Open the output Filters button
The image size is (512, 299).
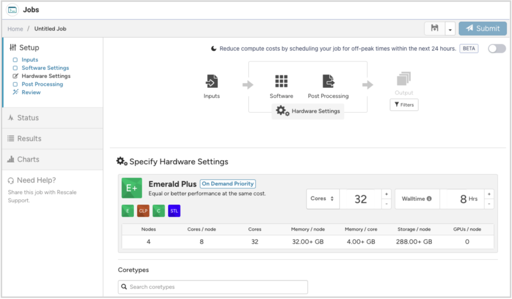coord(404,105)
